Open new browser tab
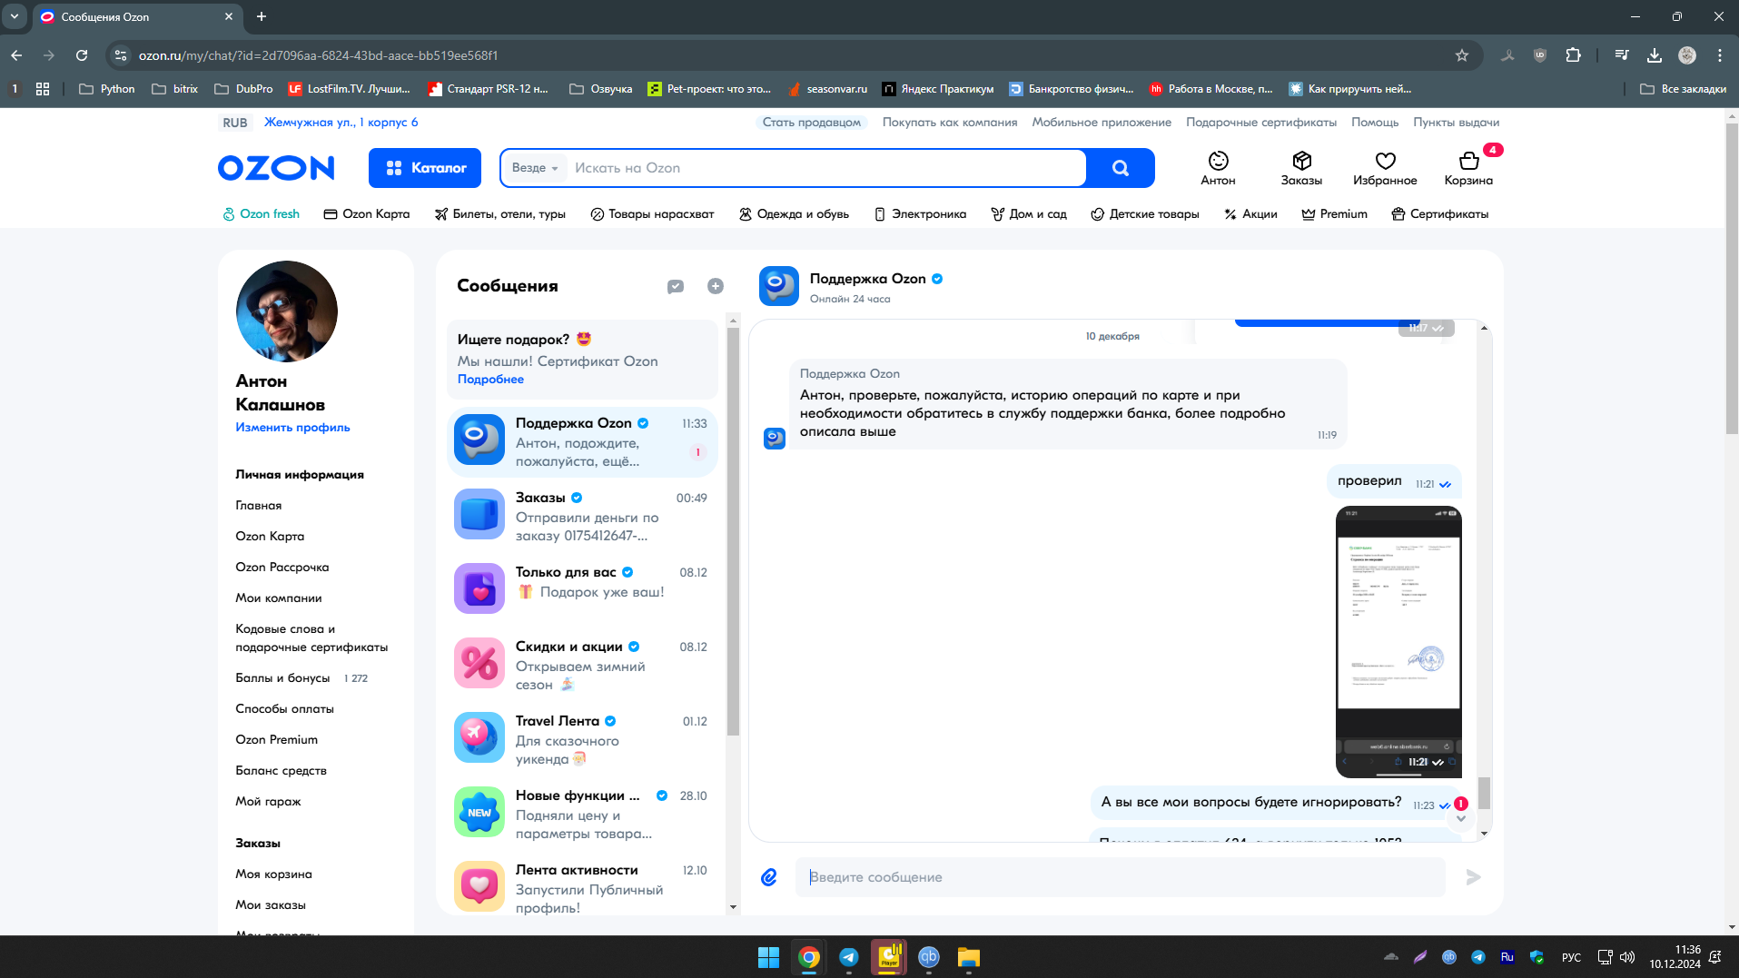Screen dimensions: 1739x978 [262, 16]
